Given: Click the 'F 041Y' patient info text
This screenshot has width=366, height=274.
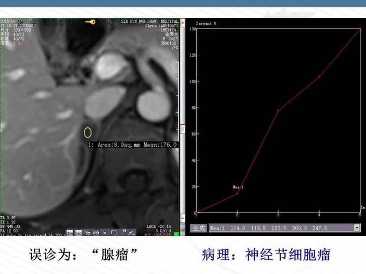Looking at the screenshot, I should coord(170,39).
